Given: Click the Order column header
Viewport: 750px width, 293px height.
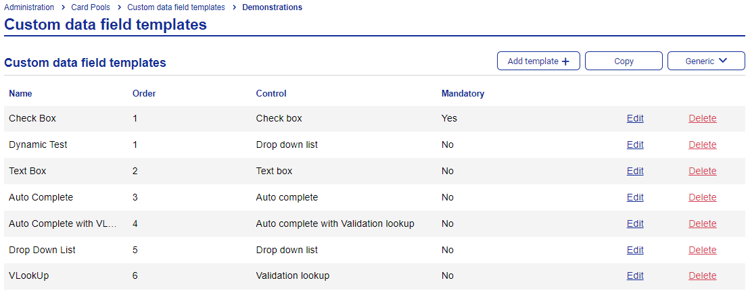Looking at the screenshot, I should point(144,94).
